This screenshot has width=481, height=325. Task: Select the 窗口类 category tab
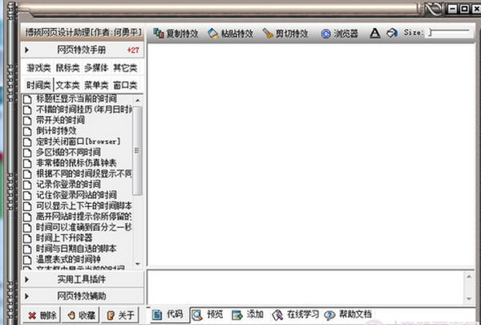coord(125,85)
